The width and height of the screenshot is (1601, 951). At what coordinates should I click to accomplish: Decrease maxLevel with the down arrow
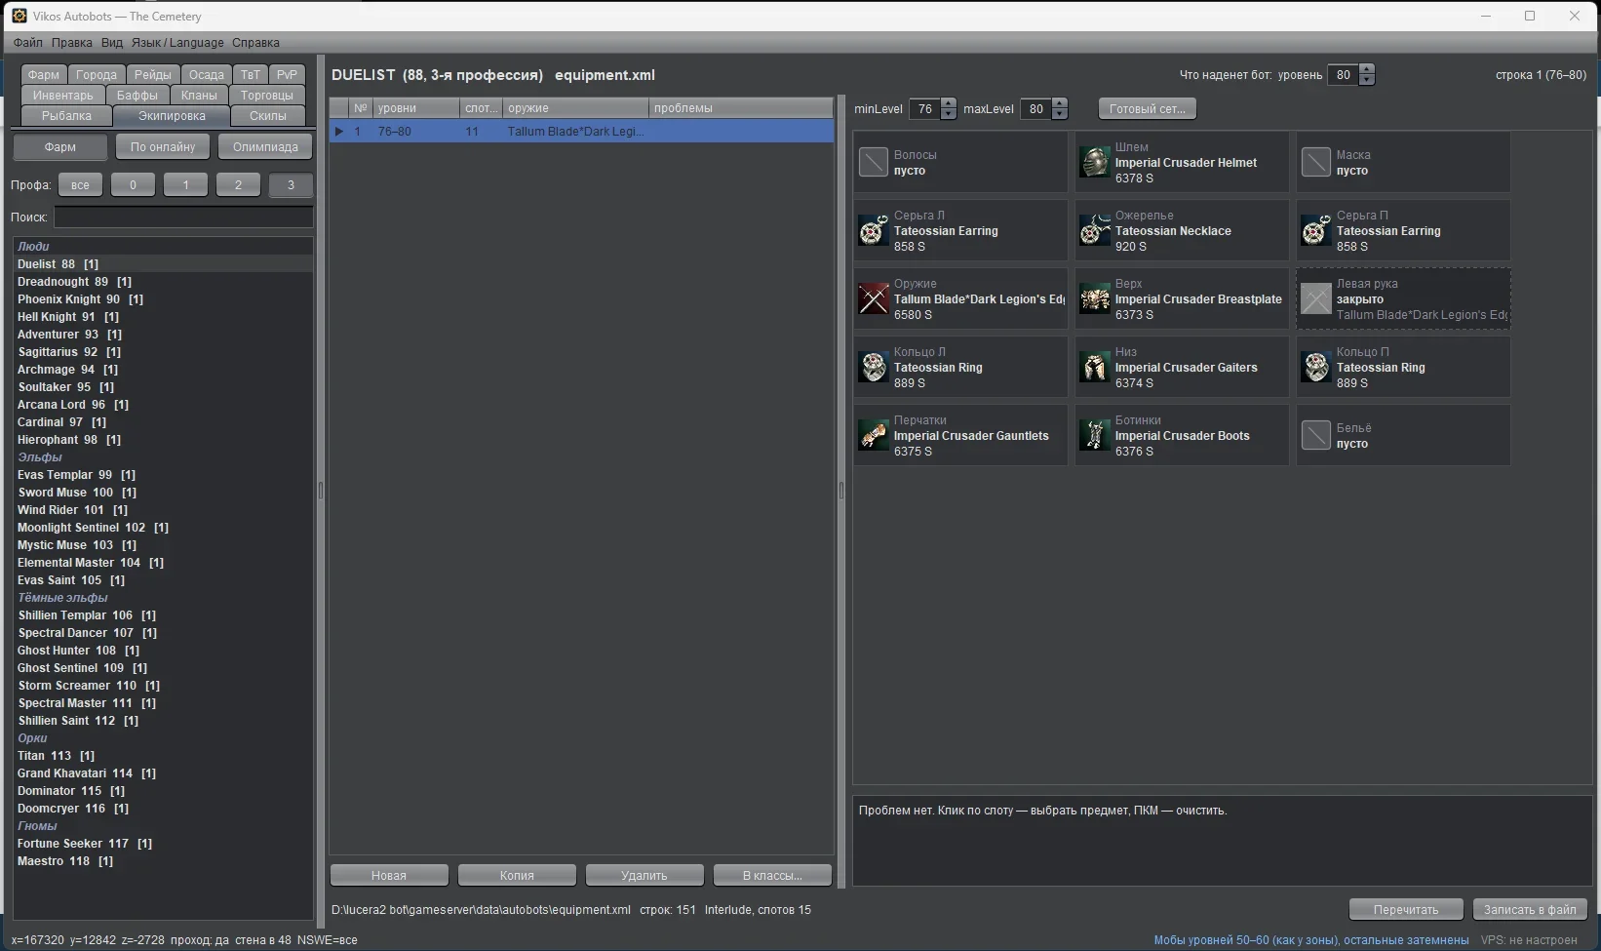[1060, 114]
